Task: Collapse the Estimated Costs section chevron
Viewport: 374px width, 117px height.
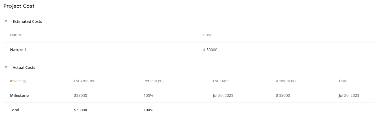Action: 6,21
